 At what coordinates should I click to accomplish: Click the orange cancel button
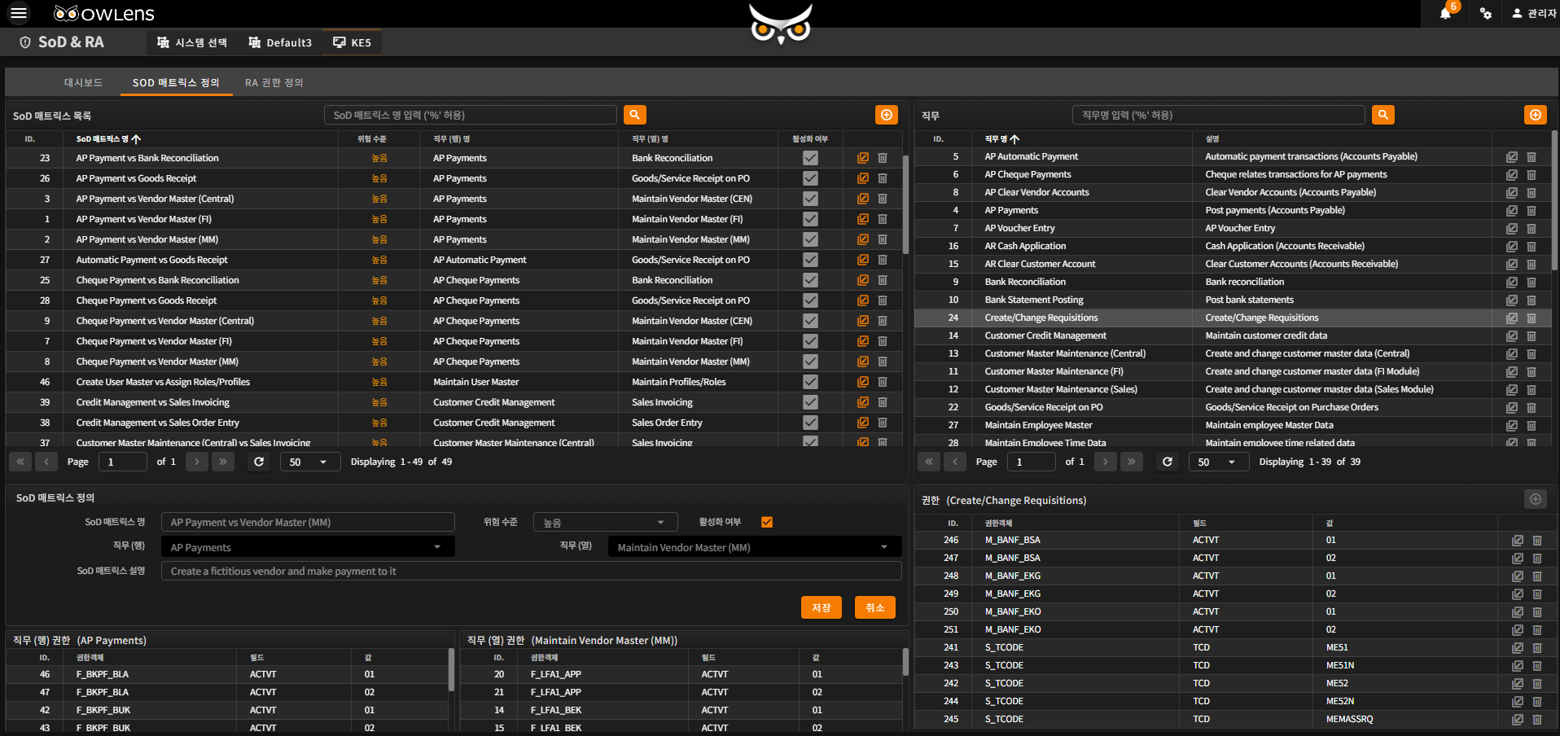click(875, 607)
